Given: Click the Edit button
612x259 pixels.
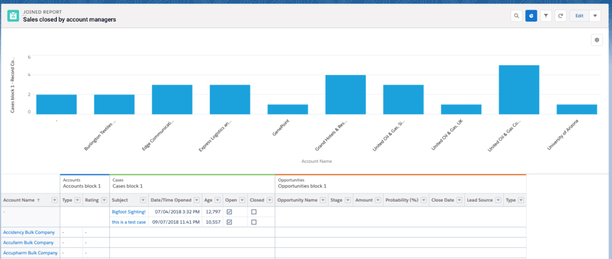Looking at the screenshot, I should [579, 16].
